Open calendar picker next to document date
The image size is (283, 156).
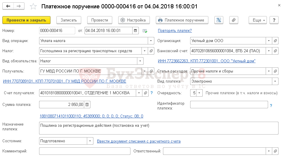tap(135, 31)
